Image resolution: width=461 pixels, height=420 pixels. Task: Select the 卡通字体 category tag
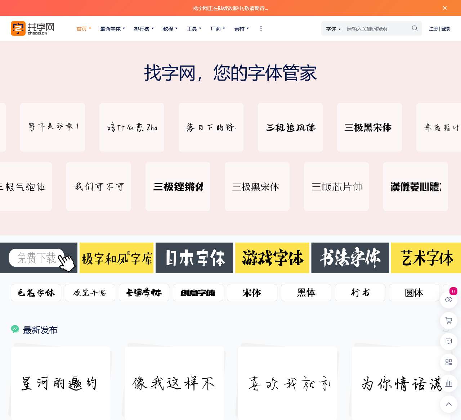pyautogui.click(x=144, y=293)
